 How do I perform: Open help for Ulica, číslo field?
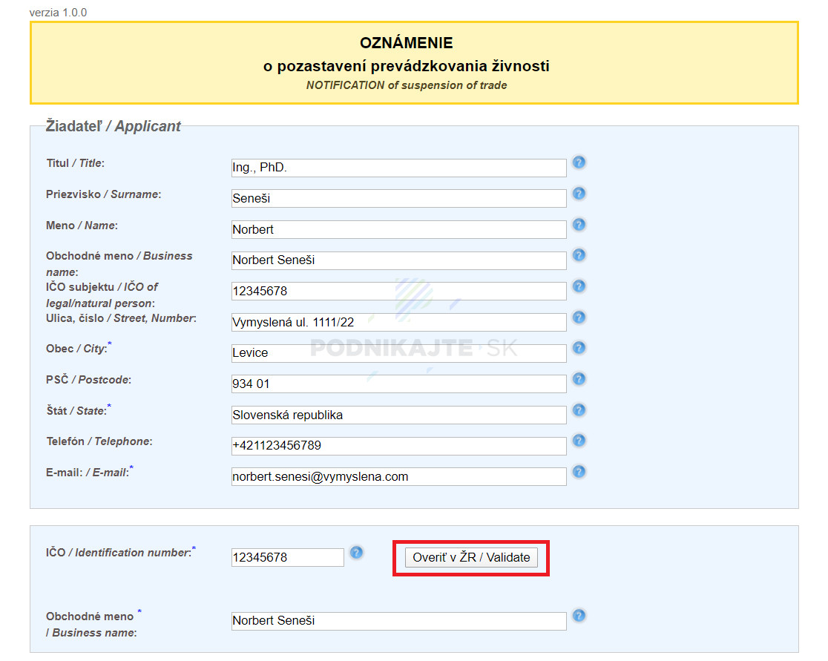[x=579, y=318]
